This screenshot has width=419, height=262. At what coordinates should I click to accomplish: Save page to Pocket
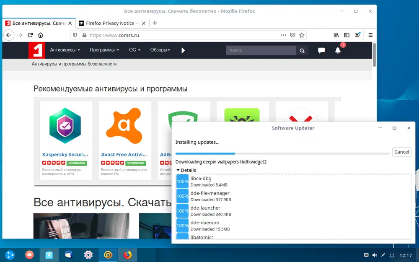coord(292,35)
